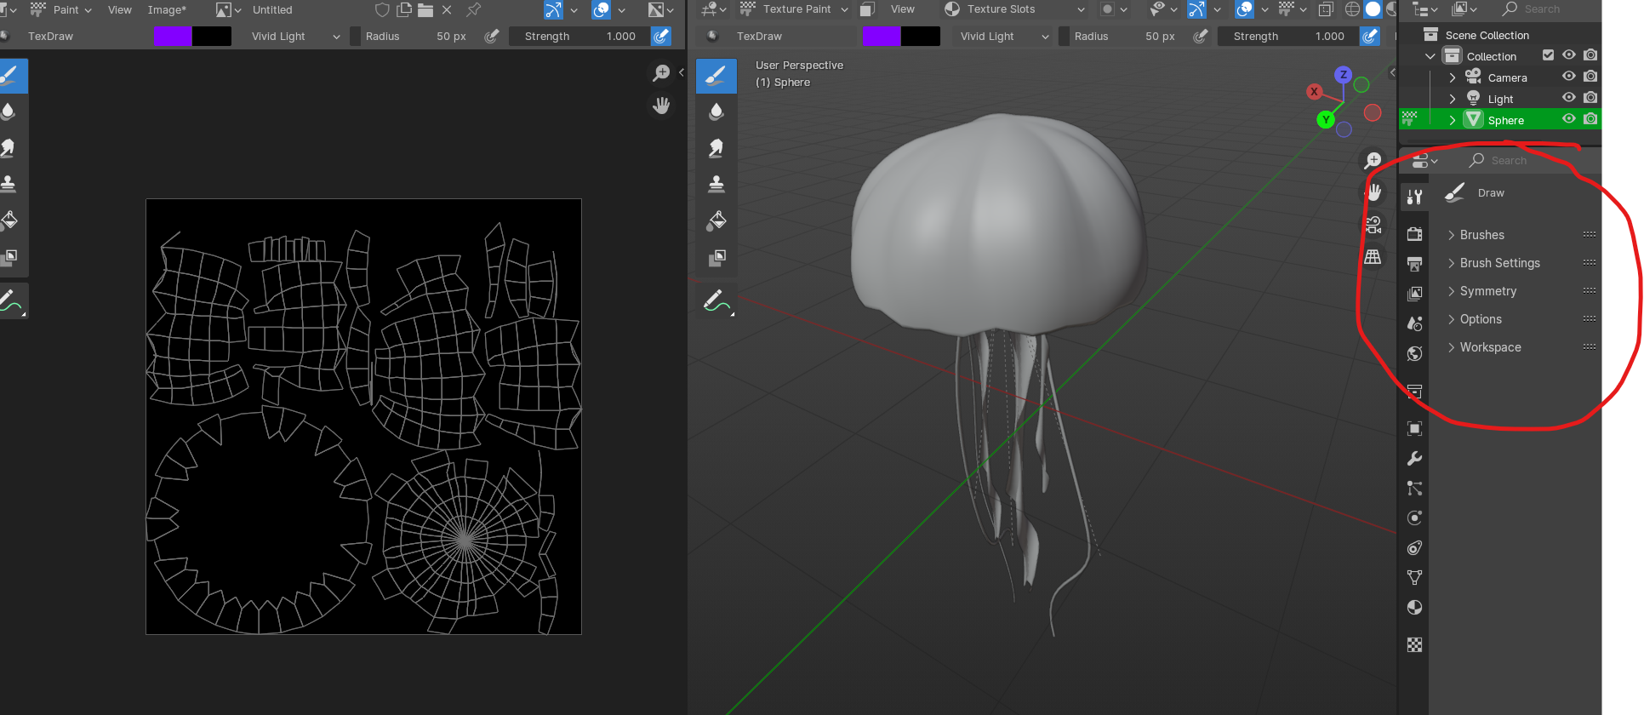Toggle strength pressure sensitivity in 3D viewport header

pyautogui.click(x=1370, y=36)
